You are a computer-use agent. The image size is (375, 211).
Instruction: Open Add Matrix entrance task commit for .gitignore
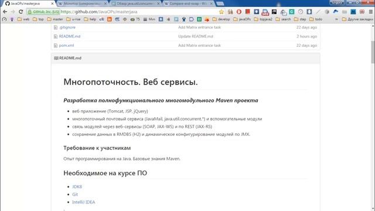(199, 28)
